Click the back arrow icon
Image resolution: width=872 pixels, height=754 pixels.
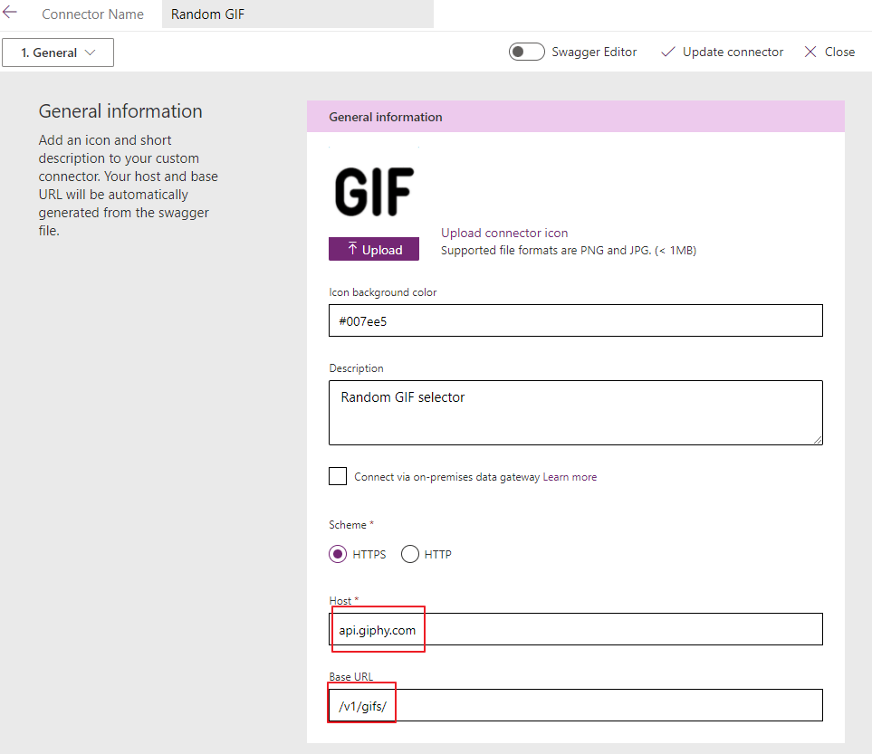[10, 13]
